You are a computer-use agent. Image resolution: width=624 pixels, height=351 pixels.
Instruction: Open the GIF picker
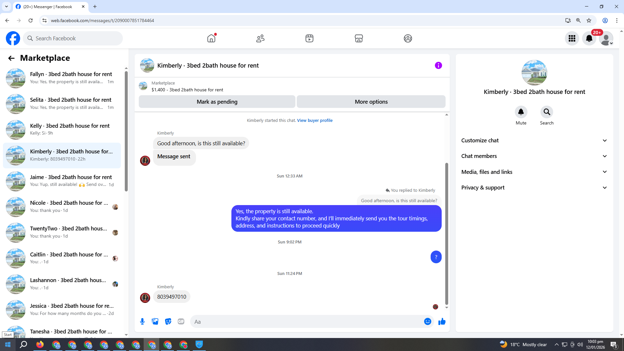(181, 321)
